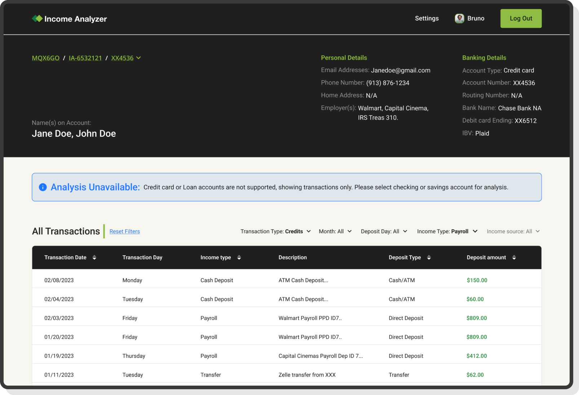Click the Reset Filters link
This screenshot has height=395, width=579.
(x=124, y=231)
